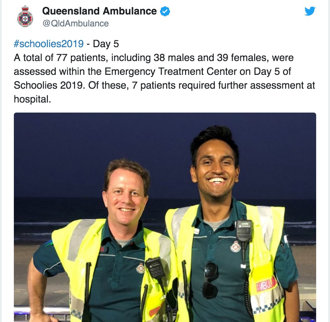
Task: Open the Queensland Ambulance profile avatar
Action: [x=25, y=16]
